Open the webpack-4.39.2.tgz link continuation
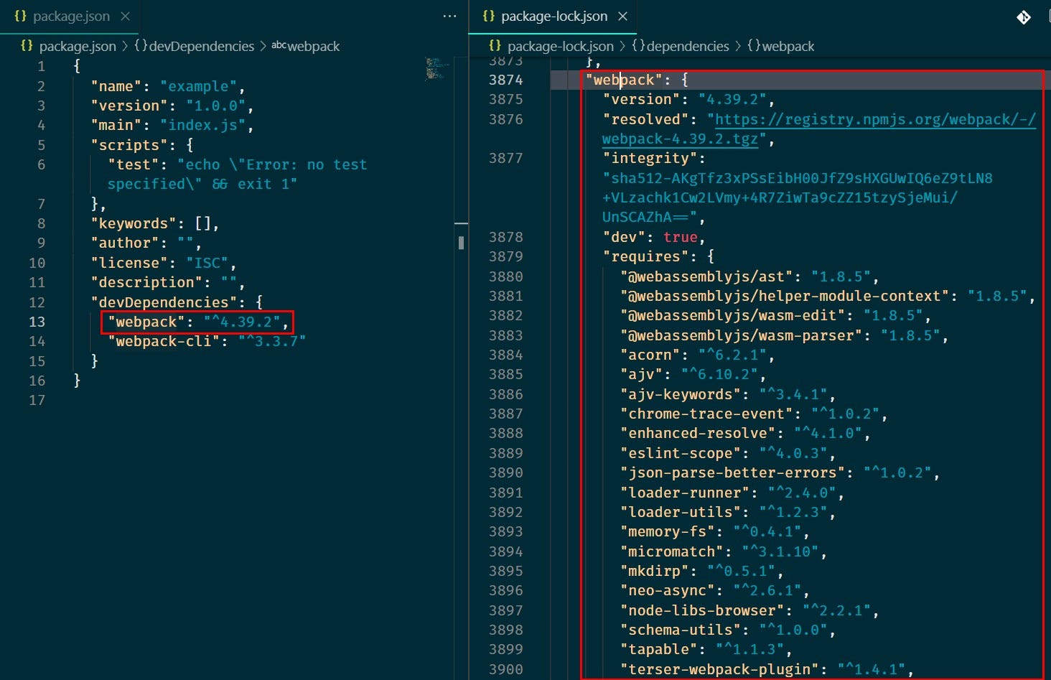The width and height of the screenshot is (1051, 680). [680, 139]
